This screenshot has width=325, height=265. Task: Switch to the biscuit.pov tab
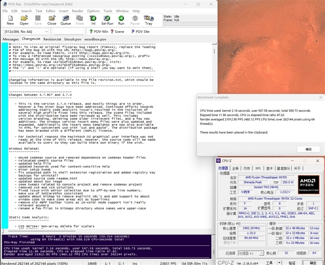73,39
